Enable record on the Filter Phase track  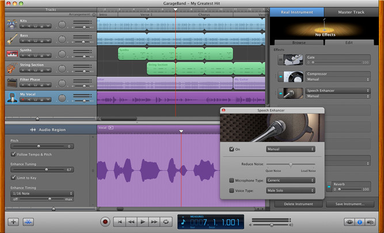point(23,85)
